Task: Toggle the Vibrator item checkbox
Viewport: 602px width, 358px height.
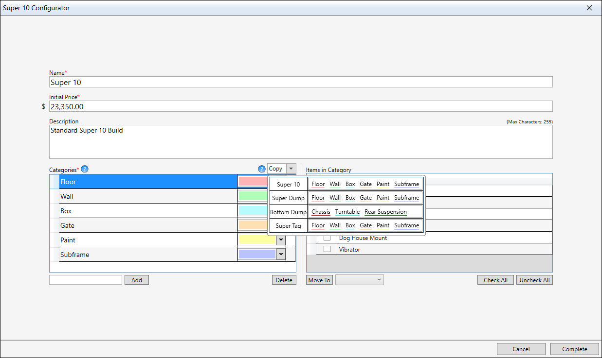Action: 327,249
